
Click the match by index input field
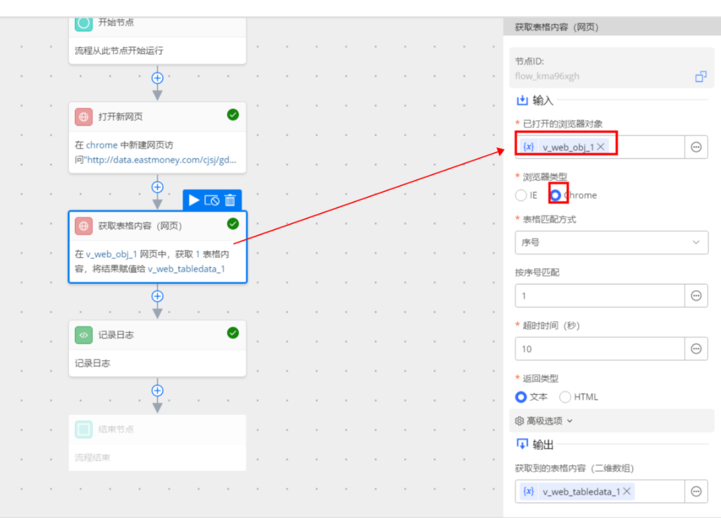(x=599, y=296)
